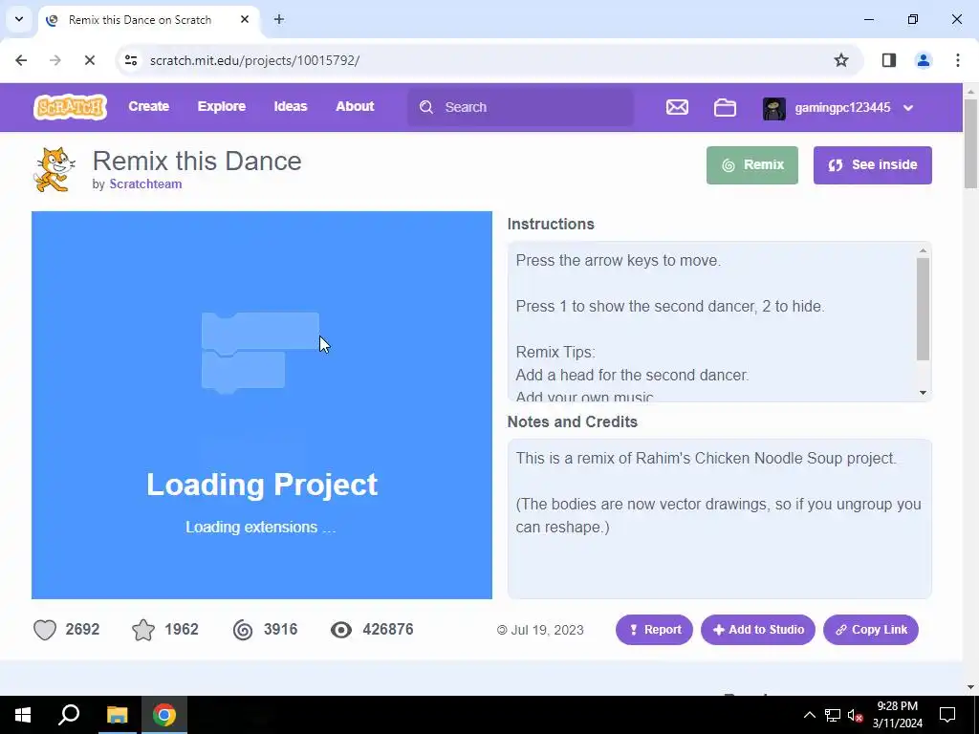Open the Create menu item
Screen dimensions: 979x734
[148, 107]
